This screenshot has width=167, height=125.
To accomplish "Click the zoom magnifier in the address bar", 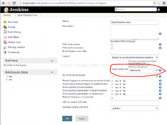I will [x=154, y=3].
